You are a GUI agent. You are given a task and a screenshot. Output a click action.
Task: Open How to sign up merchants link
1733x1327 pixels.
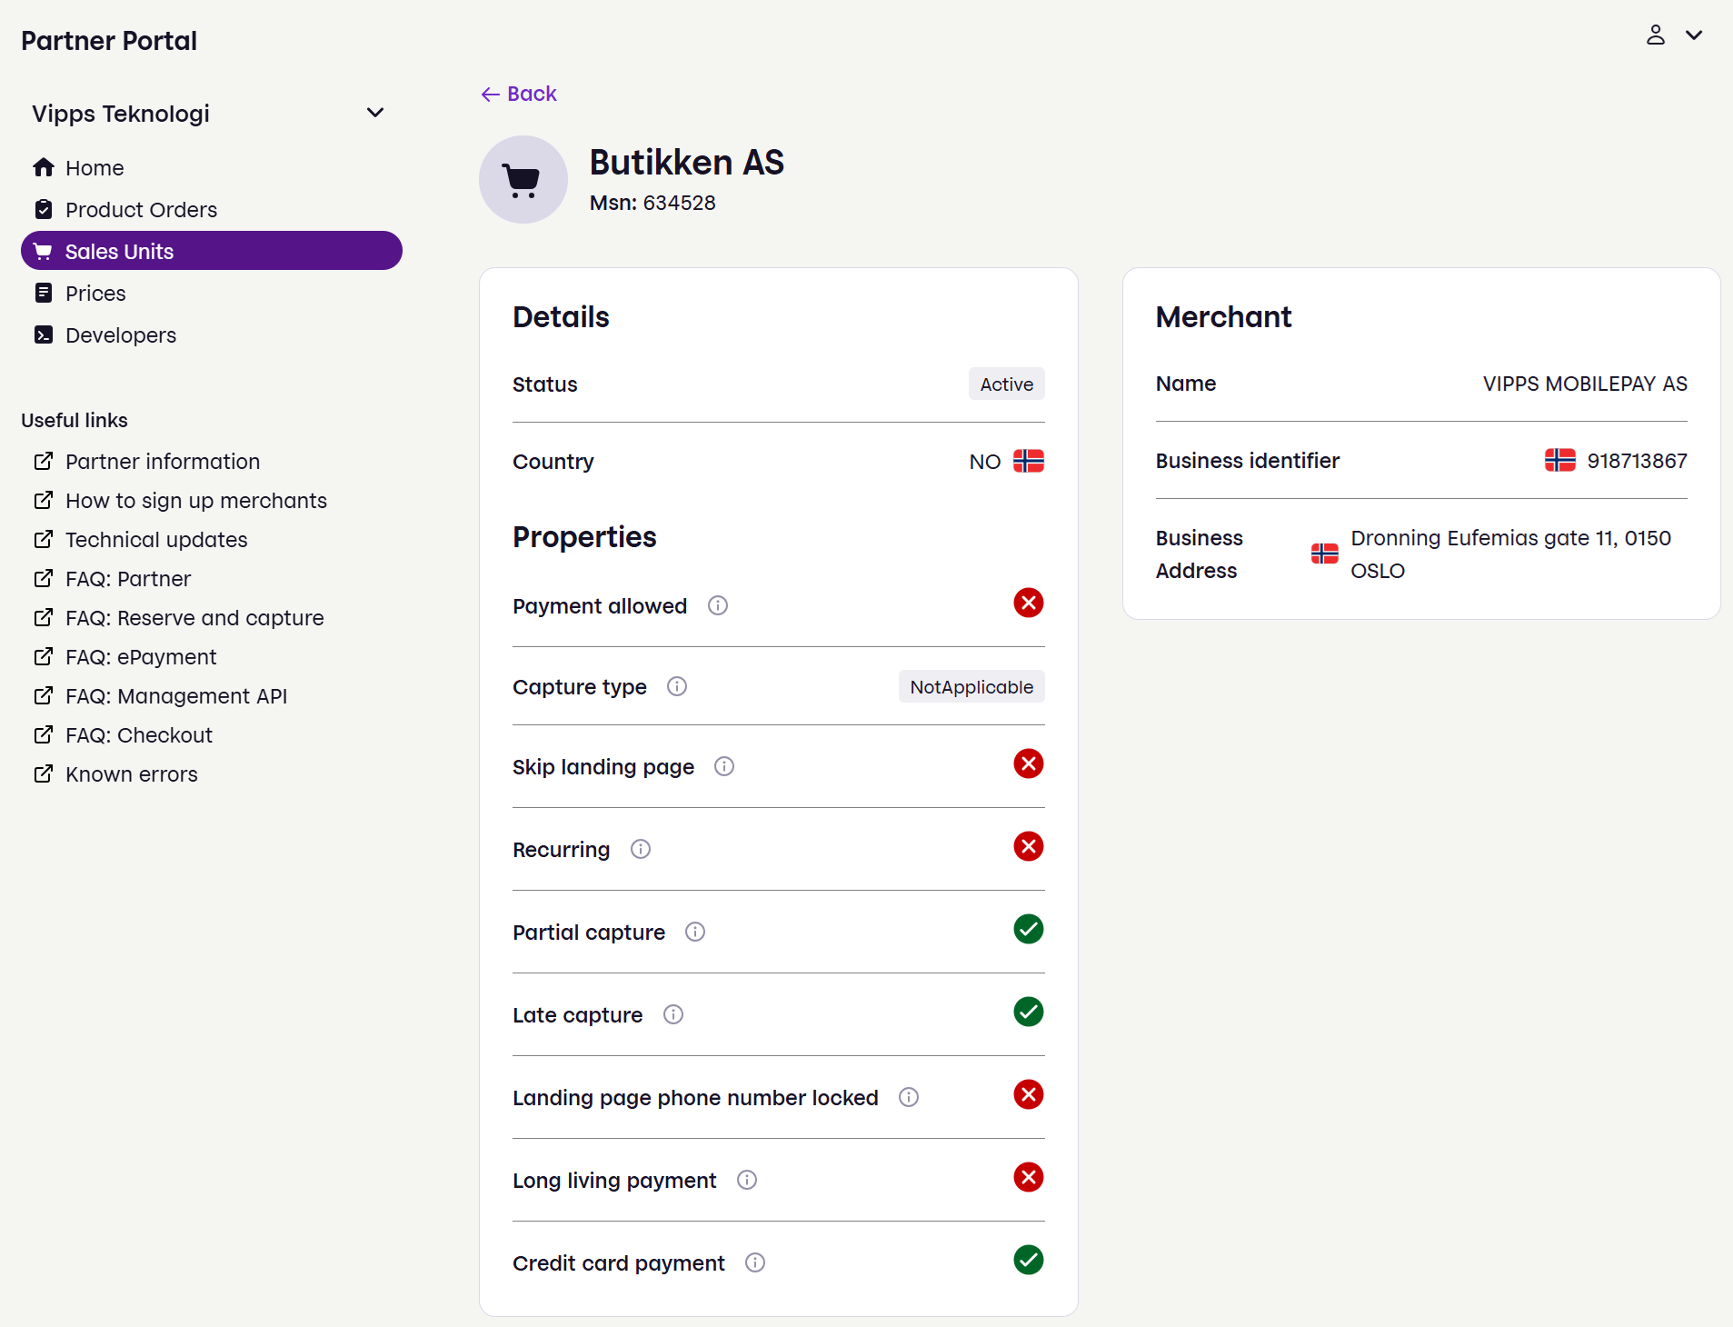click(x=181, y=500)
